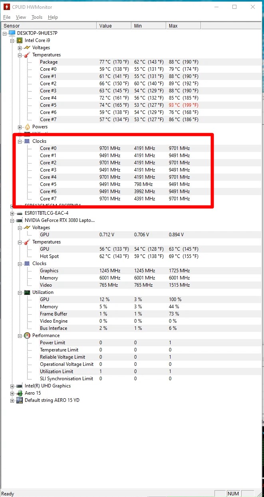Click the GPU Utilization icon
The width and height of the screenshot is (264, 497).
(27, 292)
